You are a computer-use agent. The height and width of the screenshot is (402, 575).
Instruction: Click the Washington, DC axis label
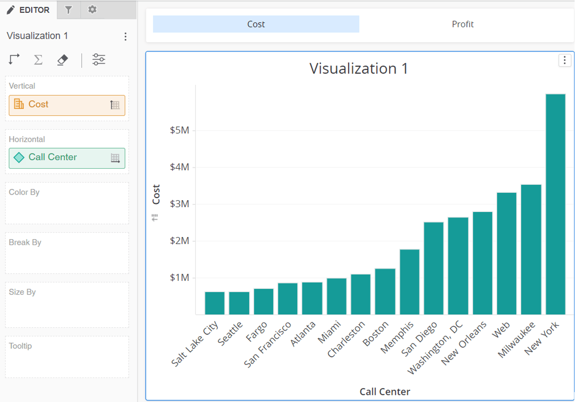(x=435, y=347)
